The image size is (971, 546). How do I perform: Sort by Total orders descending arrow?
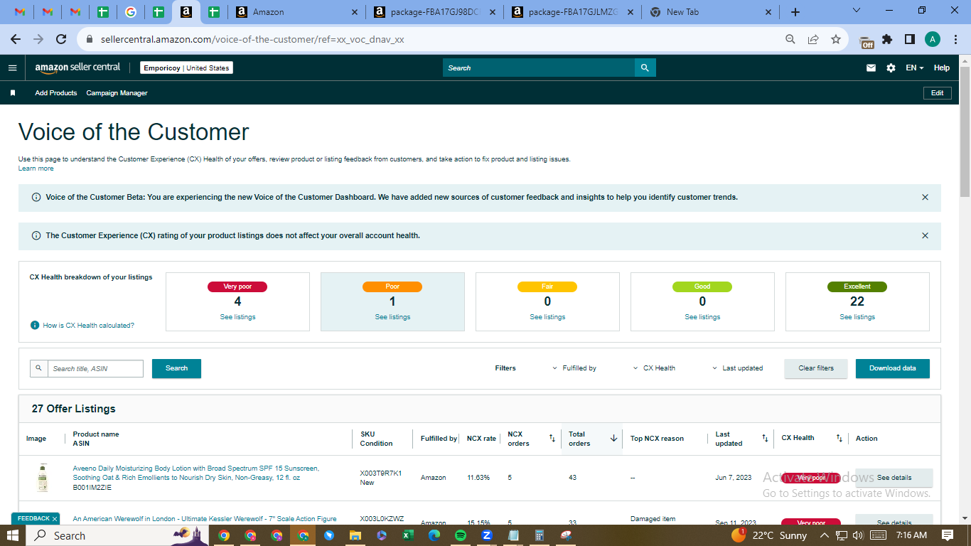613,439
